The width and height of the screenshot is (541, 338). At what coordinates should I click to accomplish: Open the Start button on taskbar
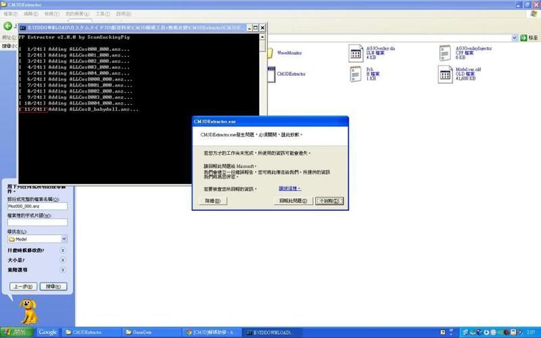tap(16, 332)
